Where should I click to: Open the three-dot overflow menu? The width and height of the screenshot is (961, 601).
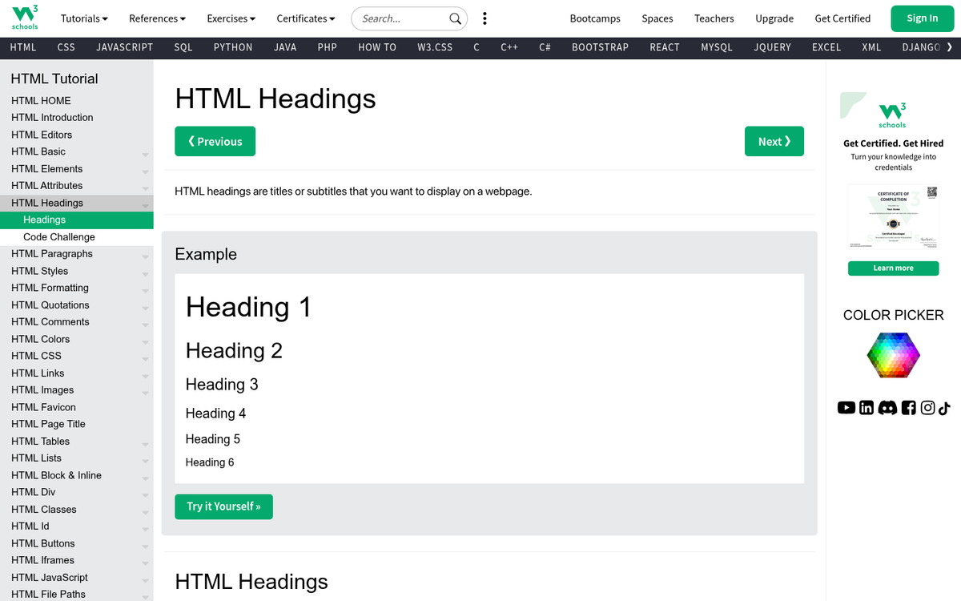485,18
